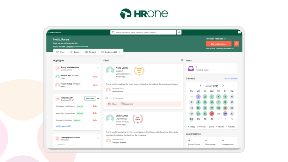Image resolution: width=288 pixels, height=162 pixels.
Task: Click compensatory leave balance entry
Action: tap(229, 142)
